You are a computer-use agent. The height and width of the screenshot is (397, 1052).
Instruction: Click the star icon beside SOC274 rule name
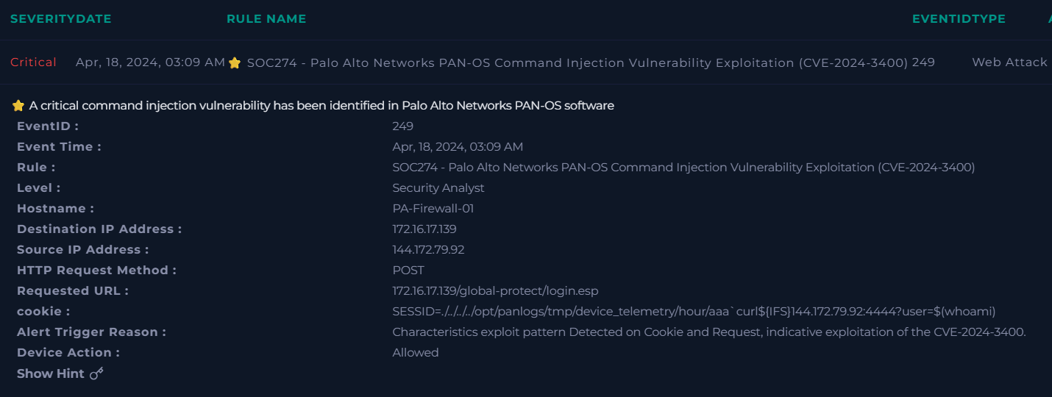point(235,63)
